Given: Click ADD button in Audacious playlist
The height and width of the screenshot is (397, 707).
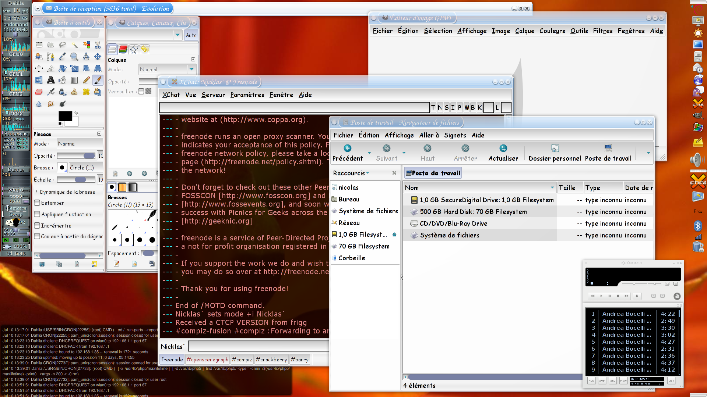Looking at the screenshot, I should [591, 380].
